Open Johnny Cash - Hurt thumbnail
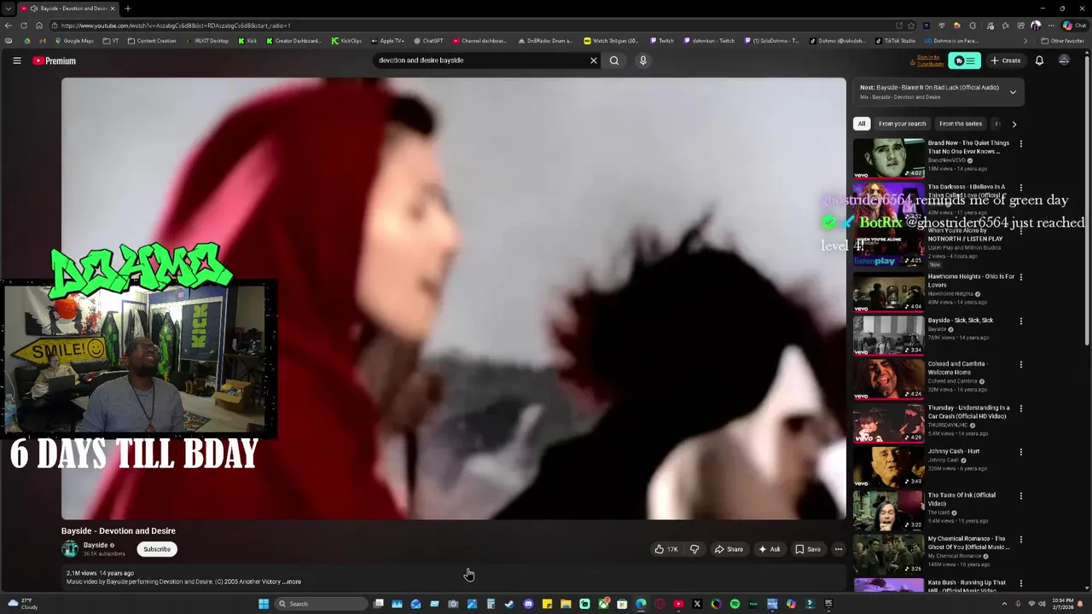1092x614 pixels. click(889, 466)
